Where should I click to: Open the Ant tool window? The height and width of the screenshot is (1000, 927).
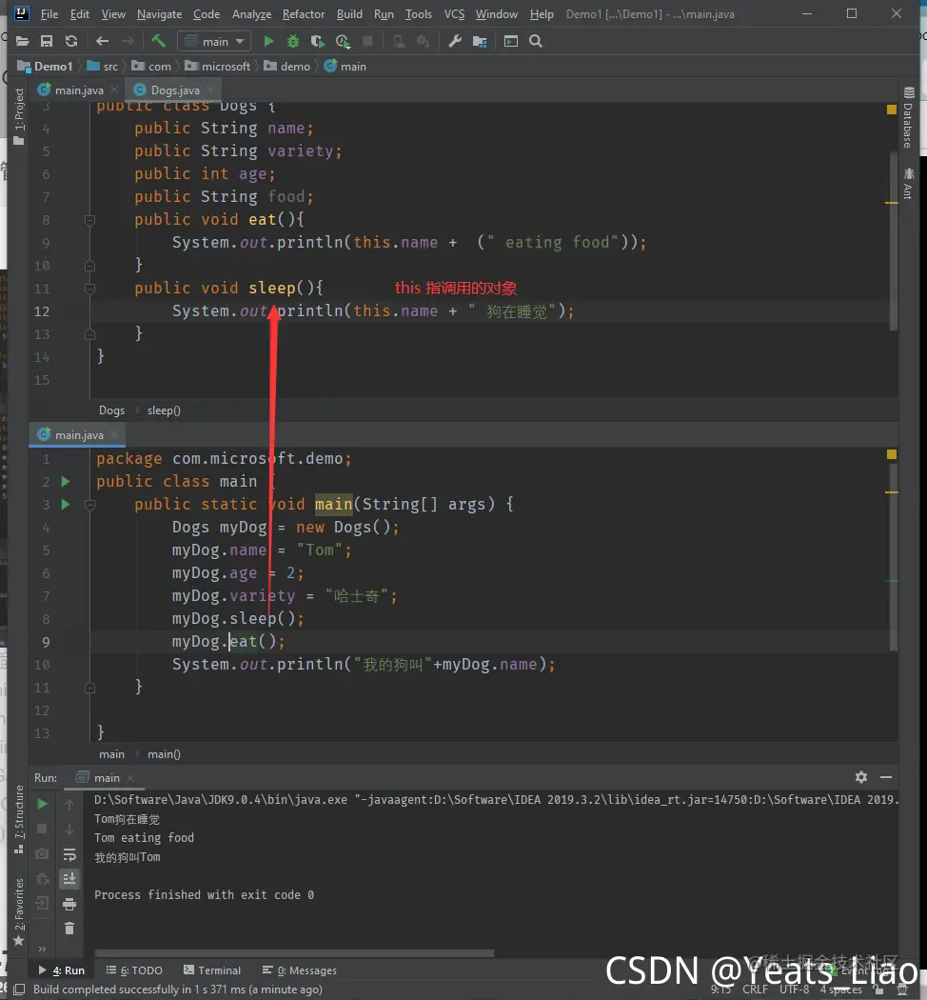909,184
